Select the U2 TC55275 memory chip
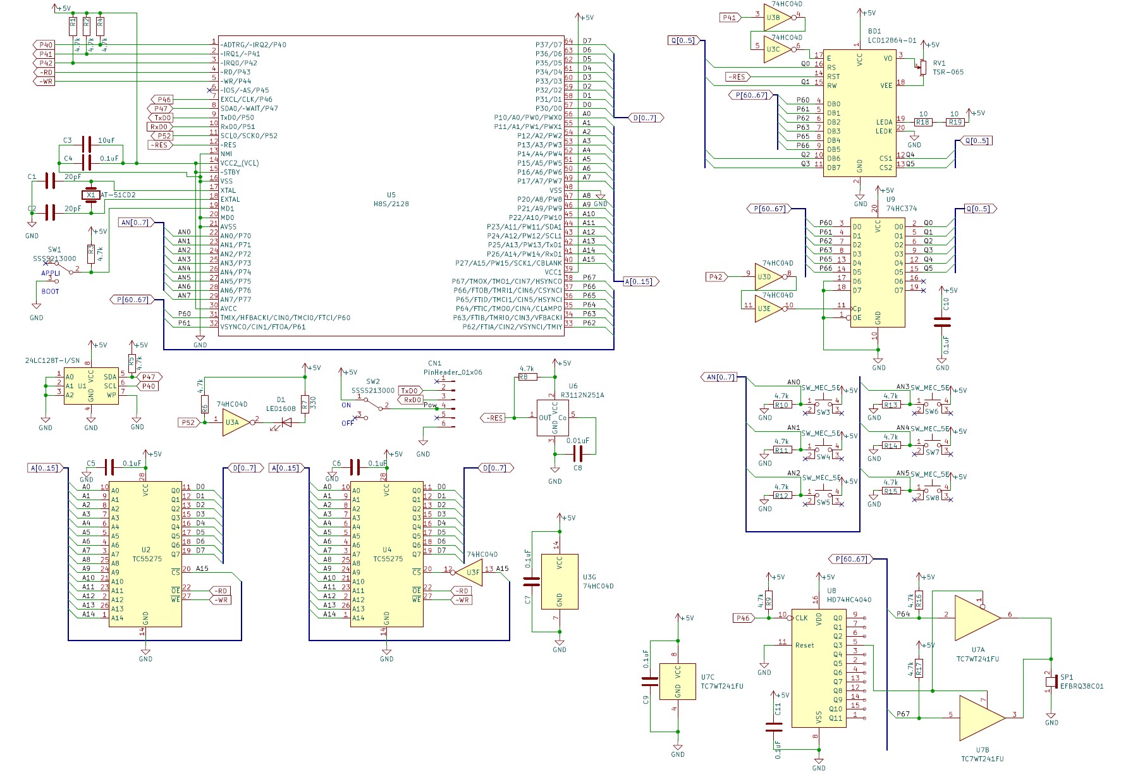Screen dimensions: 1121x779 (145, 554)
